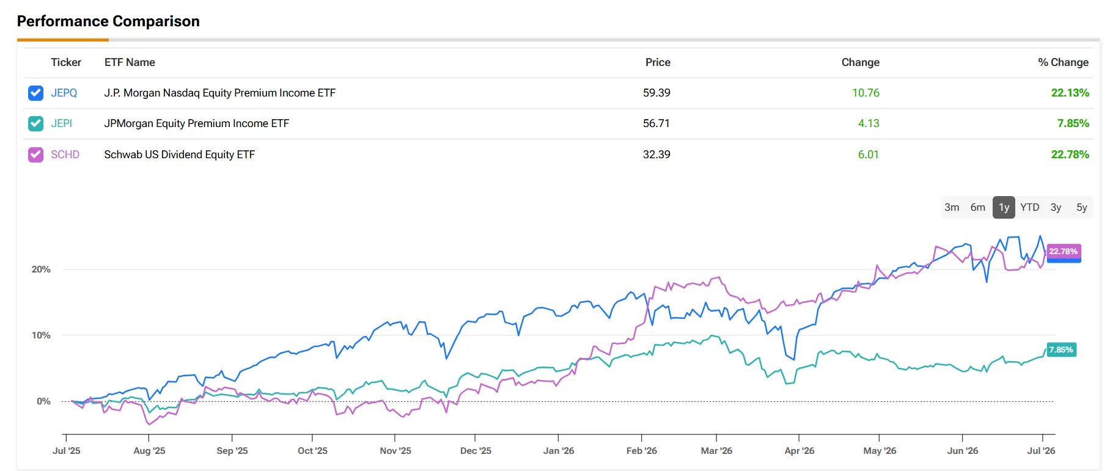Click the JEPI change value 4.13
The image size is (1110, 471).
[869, 123]
